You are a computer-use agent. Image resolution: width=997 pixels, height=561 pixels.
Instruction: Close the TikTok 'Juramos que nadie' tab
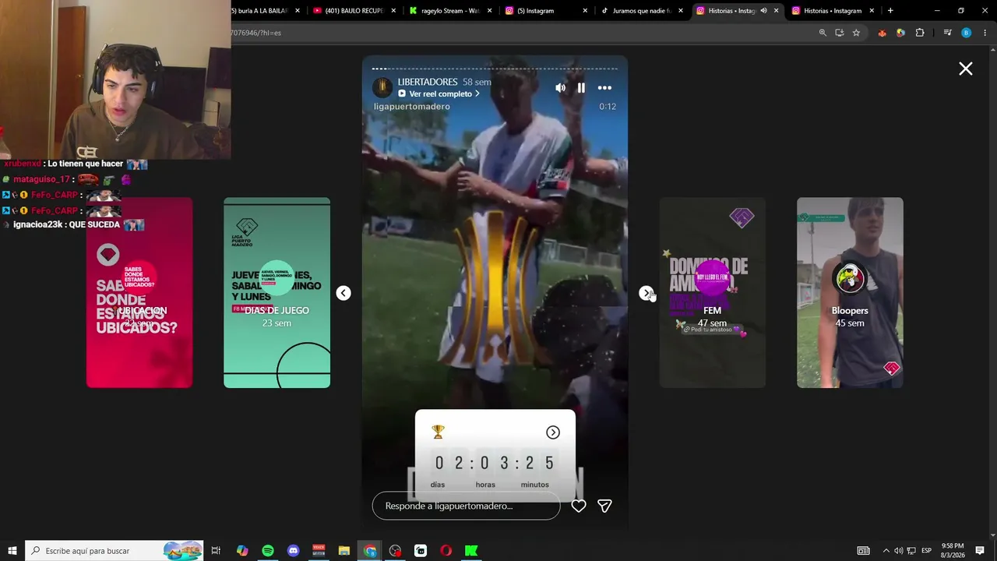pyautogui.click(x=681, y=11)
